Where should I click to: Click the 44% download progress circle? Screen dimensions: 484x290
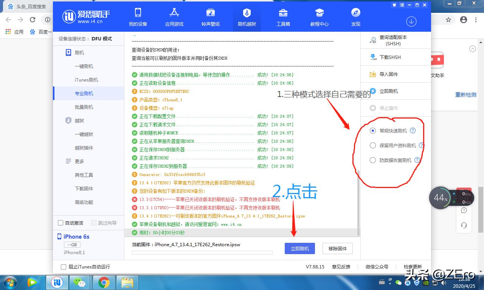tap(440, 197)
